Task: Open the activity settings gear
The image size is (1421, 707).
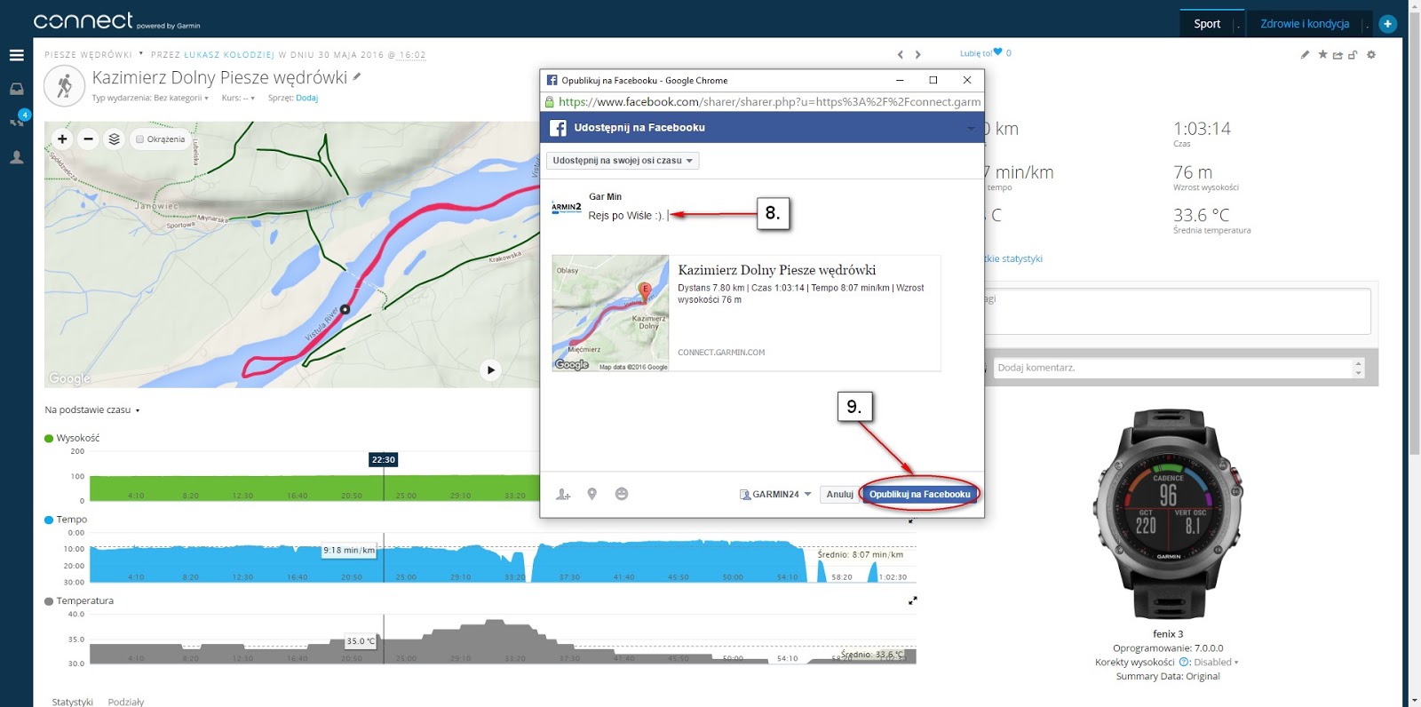Action: (x=1371, y=54)
